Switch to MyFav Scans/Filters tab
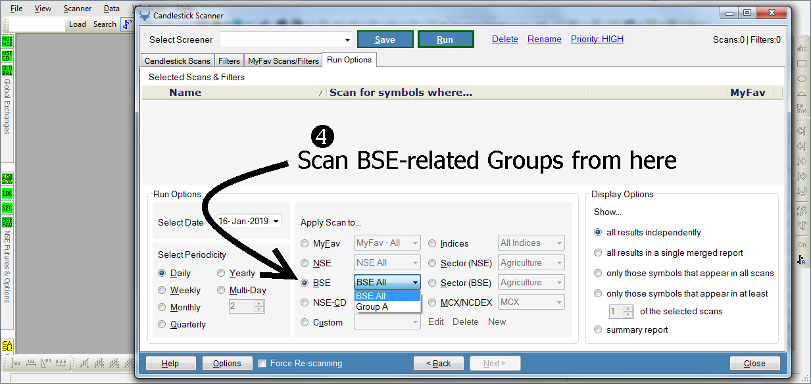The width and height of the screenshot is (811, 384). click(x=283, y=60)
